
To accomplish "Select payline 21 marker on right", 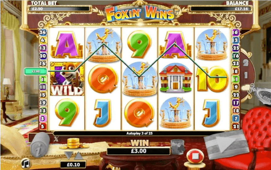I will [236, 126].
